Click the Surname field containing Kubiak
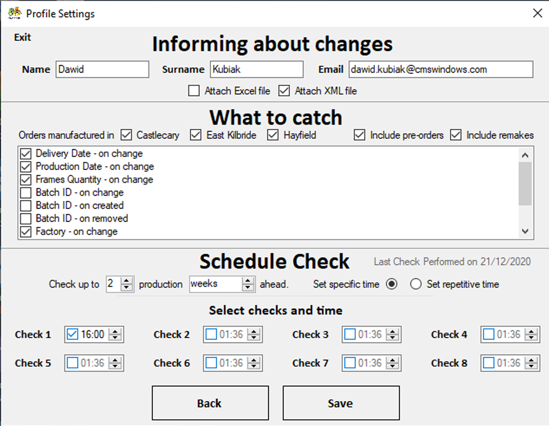This screenshot has height=426, width=549. [x=257, y=69]
